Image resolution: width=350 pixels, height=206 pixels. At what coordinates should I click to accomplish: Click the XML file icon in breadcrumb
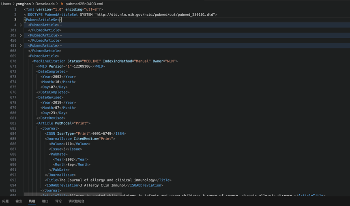point(62,4)
